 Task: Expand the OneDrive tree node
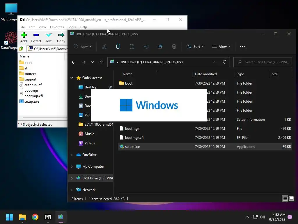(x=72, y=155)
